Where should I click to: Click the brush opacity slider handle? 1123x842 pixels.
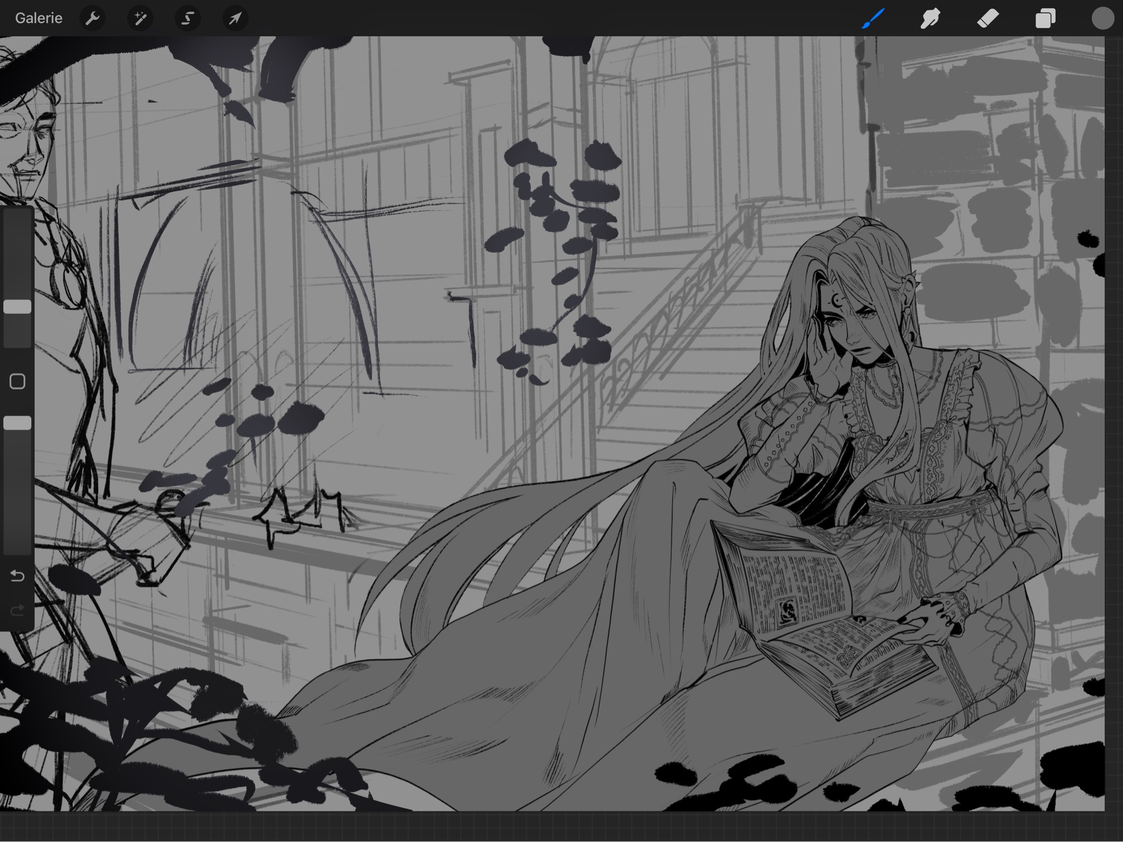coord(17,423)
